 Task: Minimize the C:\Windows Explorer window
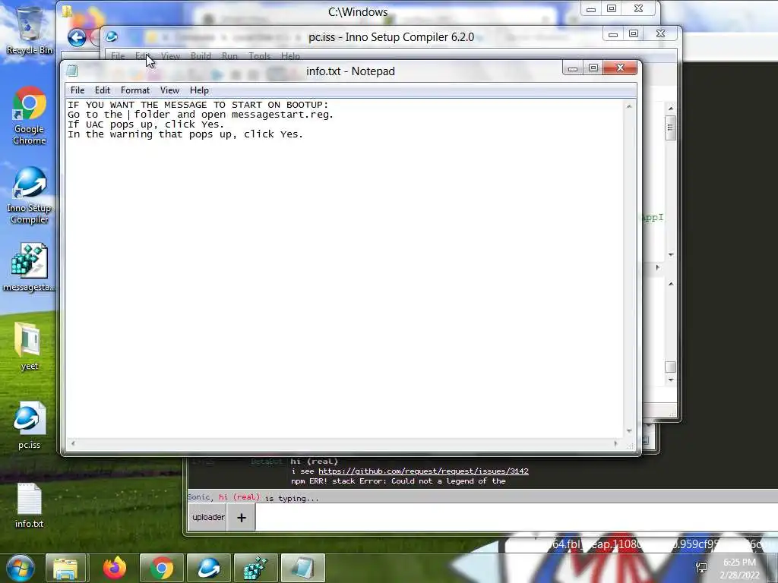(591, 9)
